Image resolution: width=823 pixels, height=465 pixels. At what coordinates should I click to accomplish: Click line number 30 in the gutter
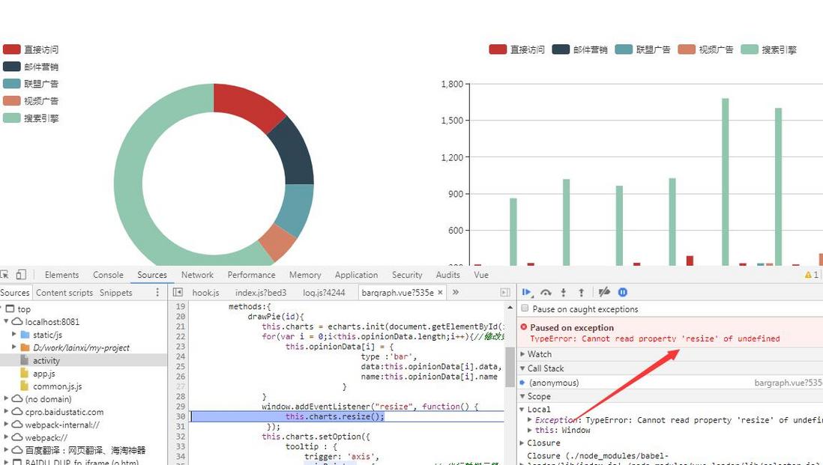coord(181,416)
